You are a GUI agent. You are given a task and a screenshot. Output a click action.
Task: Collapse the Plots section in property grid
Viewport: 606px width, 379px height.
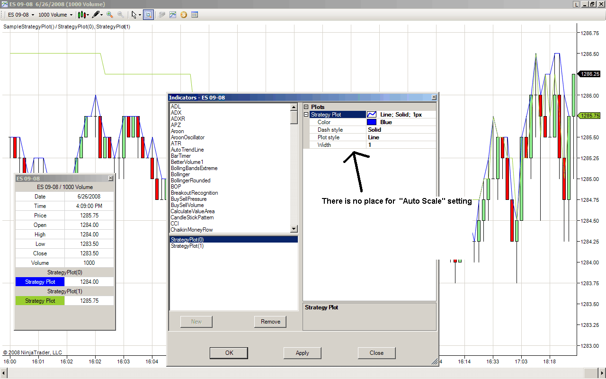pyautogui.click(x=306, y=107)
